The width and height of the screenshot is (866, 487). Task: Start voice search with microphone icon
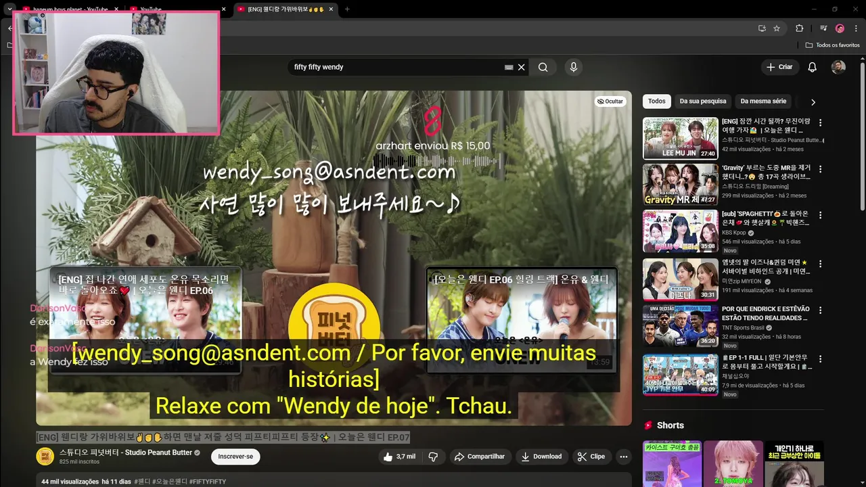(x=574, y=67)
